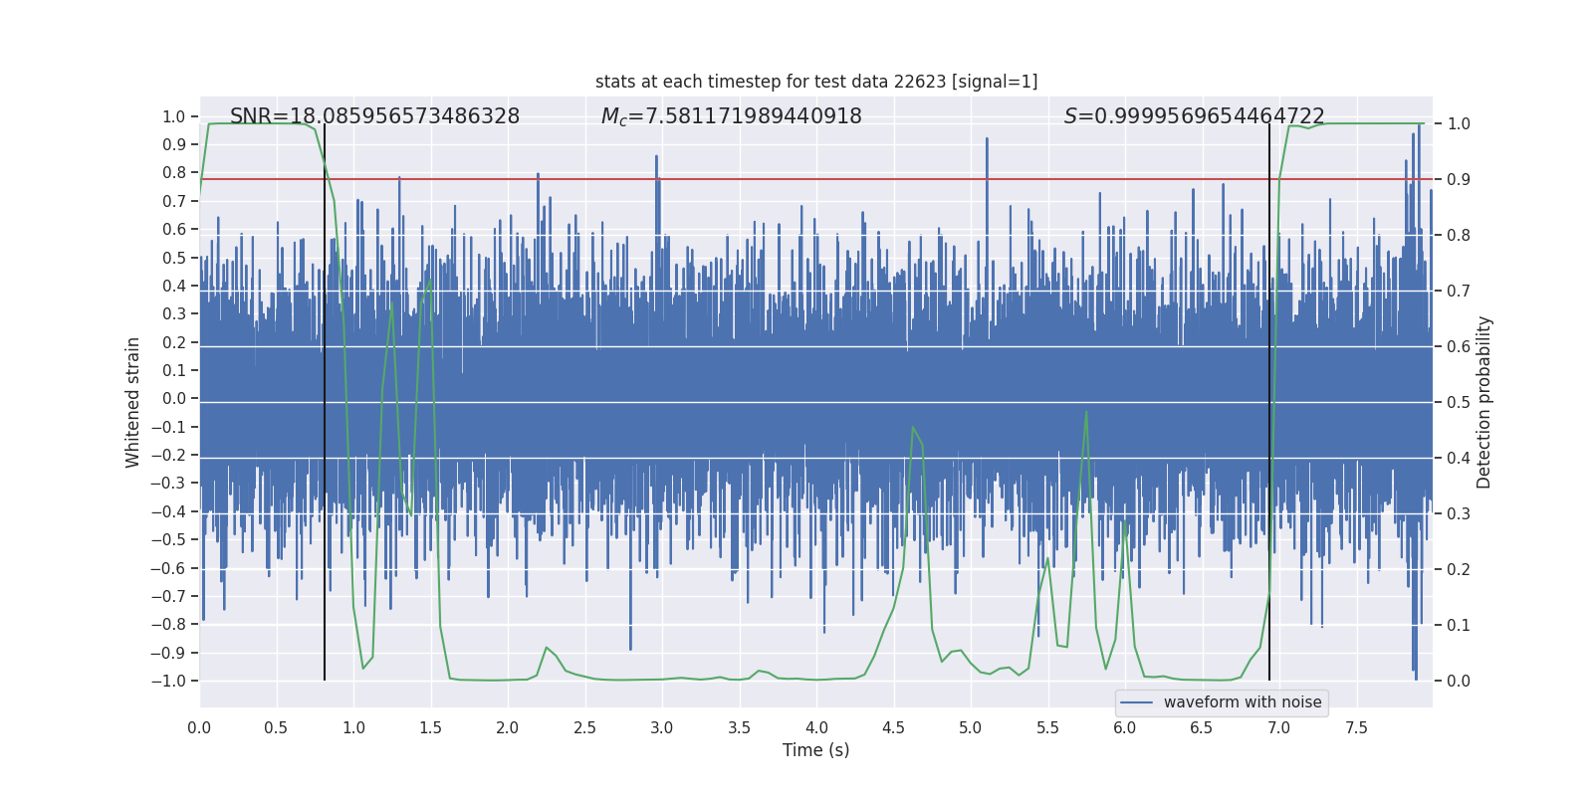Click the 4.0 tick label on time axis
Viewport: 1593px width, 796px height.
816,727
